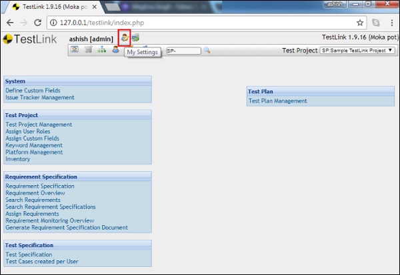Viewport: 400px width, 275px height.
Task: Open My Settings icon next to username
Action: [125, 38]
